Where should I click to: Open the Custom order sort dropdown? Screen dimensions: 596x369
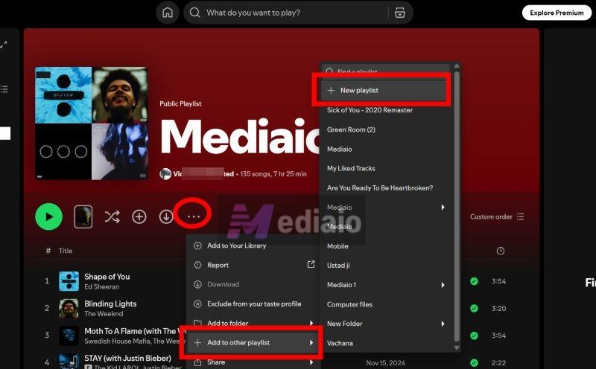click(x=497, y=216)
